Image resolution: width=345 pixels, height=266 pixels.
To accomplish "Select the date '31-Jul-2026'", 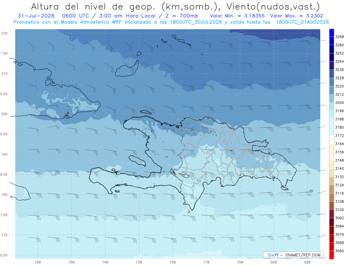I will (36, 16).
